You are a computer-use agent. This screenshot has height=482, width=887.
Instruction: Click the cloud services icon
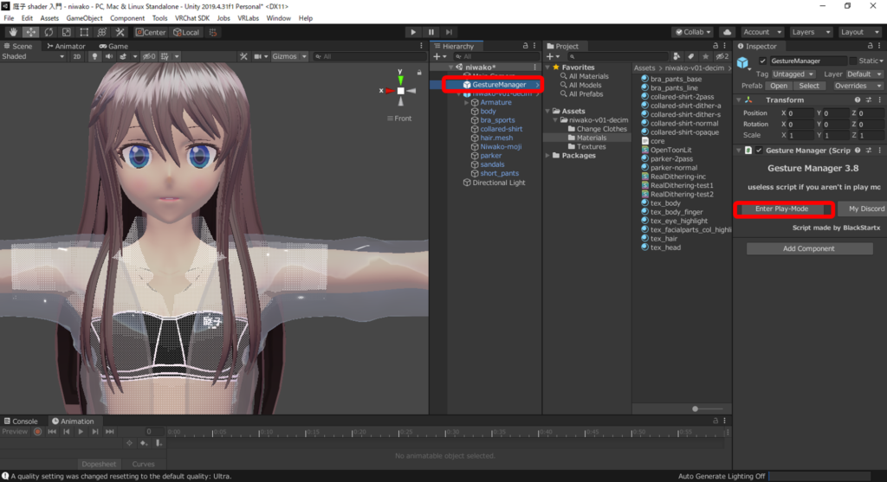click(727, 32)
